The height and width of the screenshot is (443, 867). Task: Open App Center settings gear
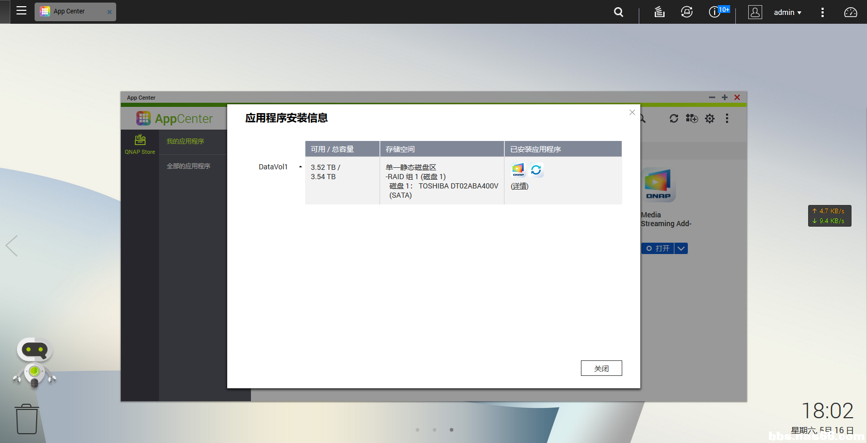point(710,118)
